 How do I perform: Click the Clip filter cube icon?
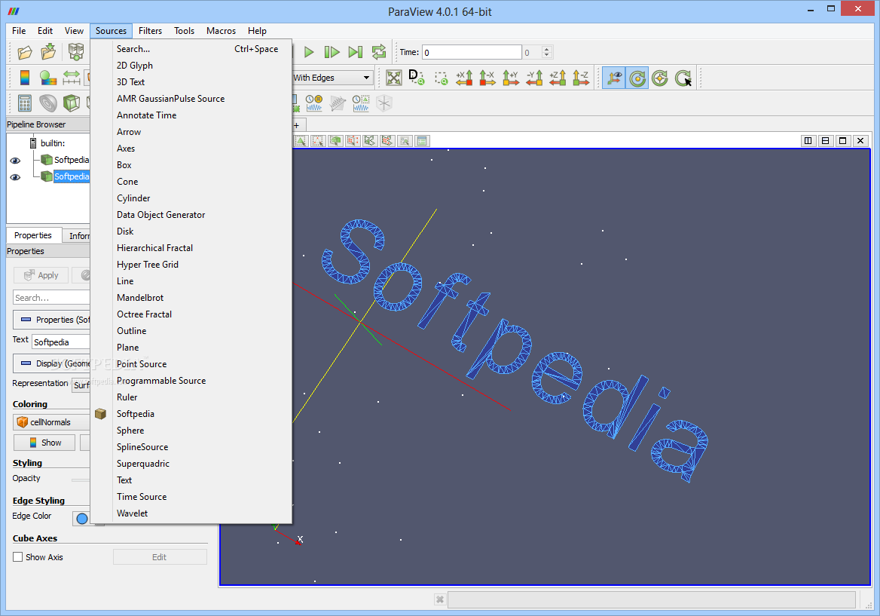coord(72,103)
